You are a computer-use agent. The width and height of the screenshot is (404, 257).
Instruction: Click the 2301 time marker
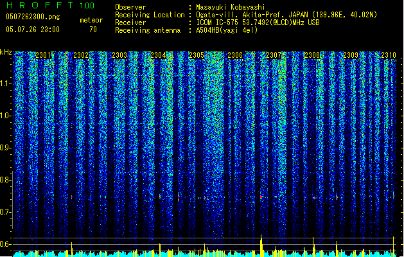point(43,55)
